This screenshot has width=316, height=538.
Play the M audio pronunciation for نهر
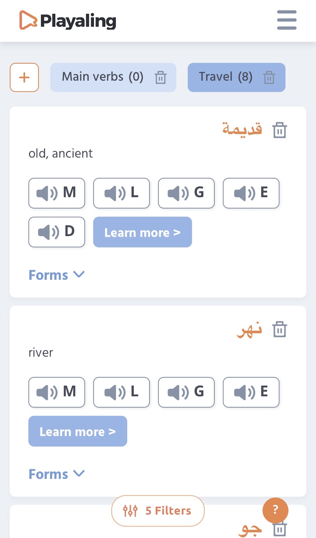[x=56, y=392]
